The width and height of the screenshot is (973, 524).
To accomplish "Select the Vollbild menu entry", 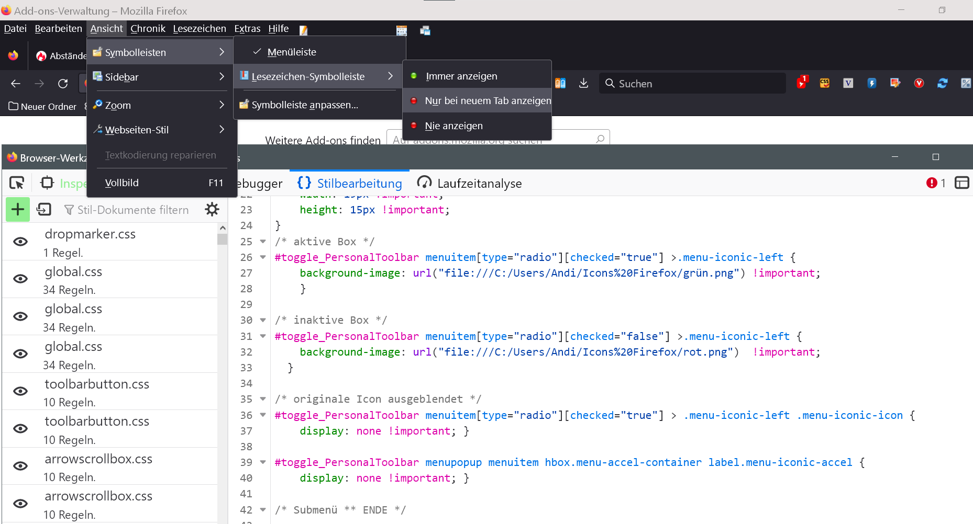I will click(x=121, y=183).
